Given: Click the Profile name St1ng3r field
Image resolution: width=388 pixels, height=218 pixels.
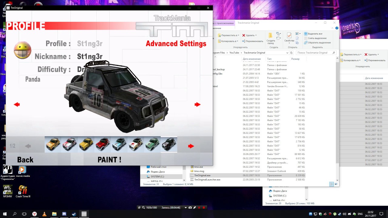Looking at the screenshot, I should coord(90,44).
